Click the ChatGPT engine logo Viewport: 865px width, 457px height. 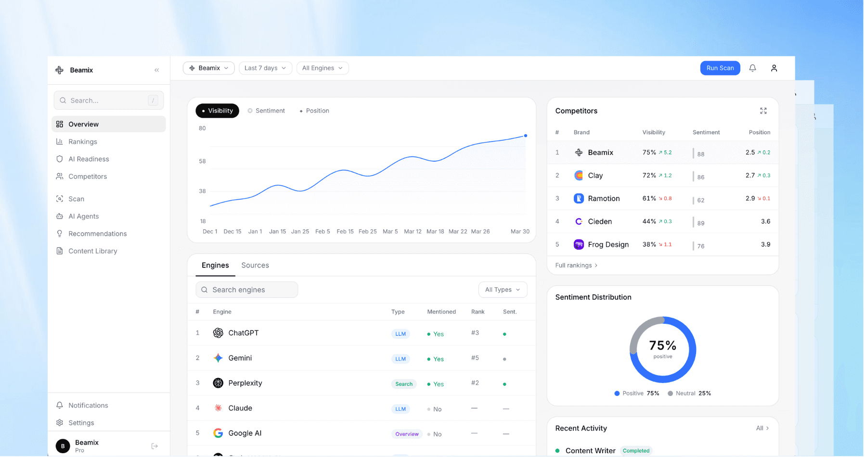[219, 333]
